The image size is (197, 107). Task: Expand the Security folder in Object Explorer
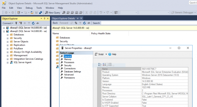[x=8, y=38]
